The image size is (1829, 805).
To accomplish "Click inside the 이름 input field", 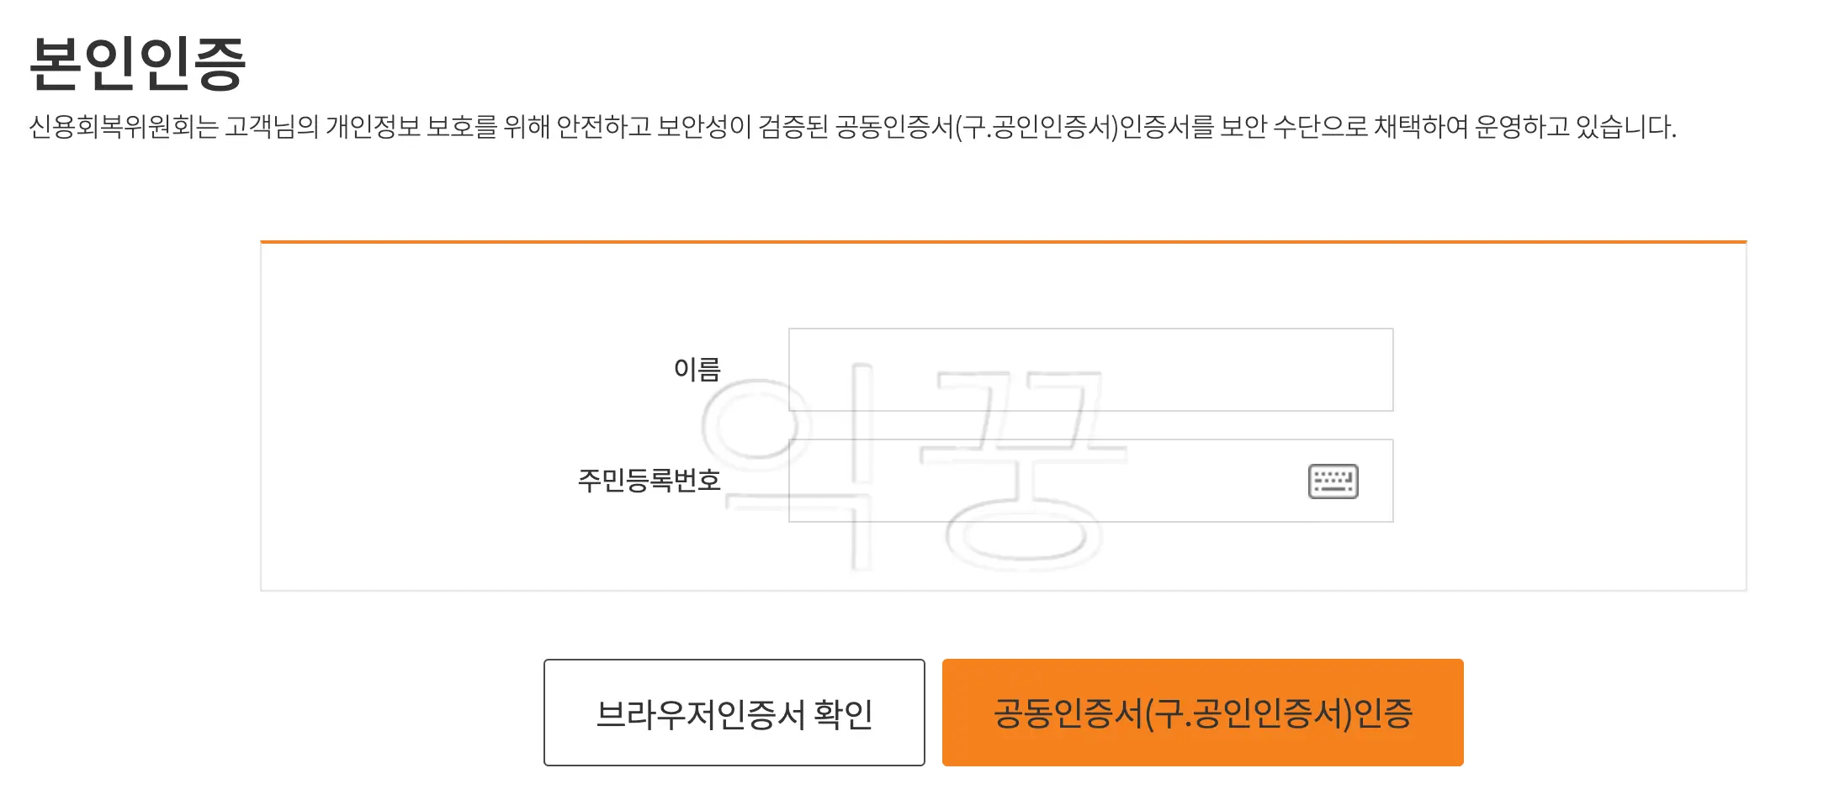I will pyautogui.click(x=1089, y=369).
